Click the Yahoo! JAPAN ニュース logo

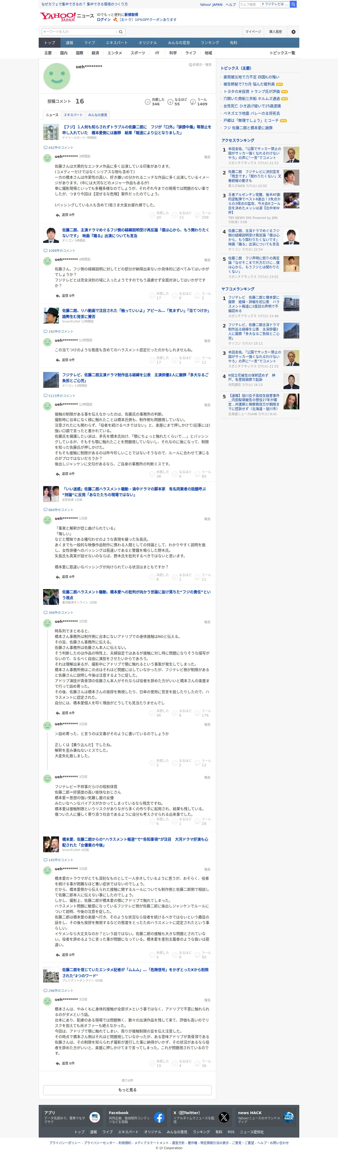click(67, 17)
